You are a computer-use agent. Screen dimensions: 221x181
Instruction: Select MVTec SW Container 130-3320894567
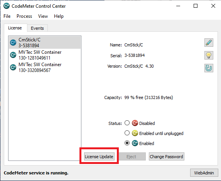[x=45, y=67]
